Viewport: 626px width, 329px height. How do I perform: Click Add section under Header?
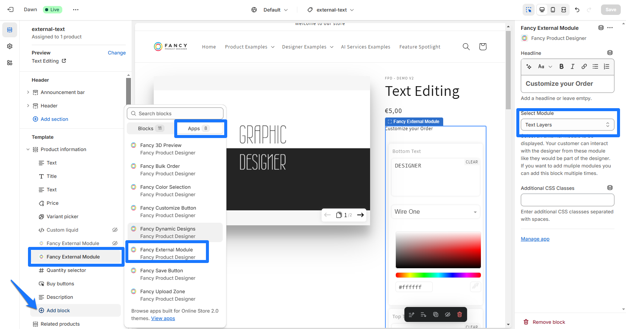(x=50, y=119)
